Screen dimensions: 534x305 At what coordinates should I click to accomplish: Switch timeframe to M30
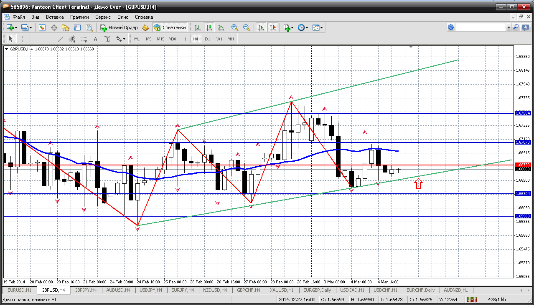pyautogui.click(x=172, y=39)
